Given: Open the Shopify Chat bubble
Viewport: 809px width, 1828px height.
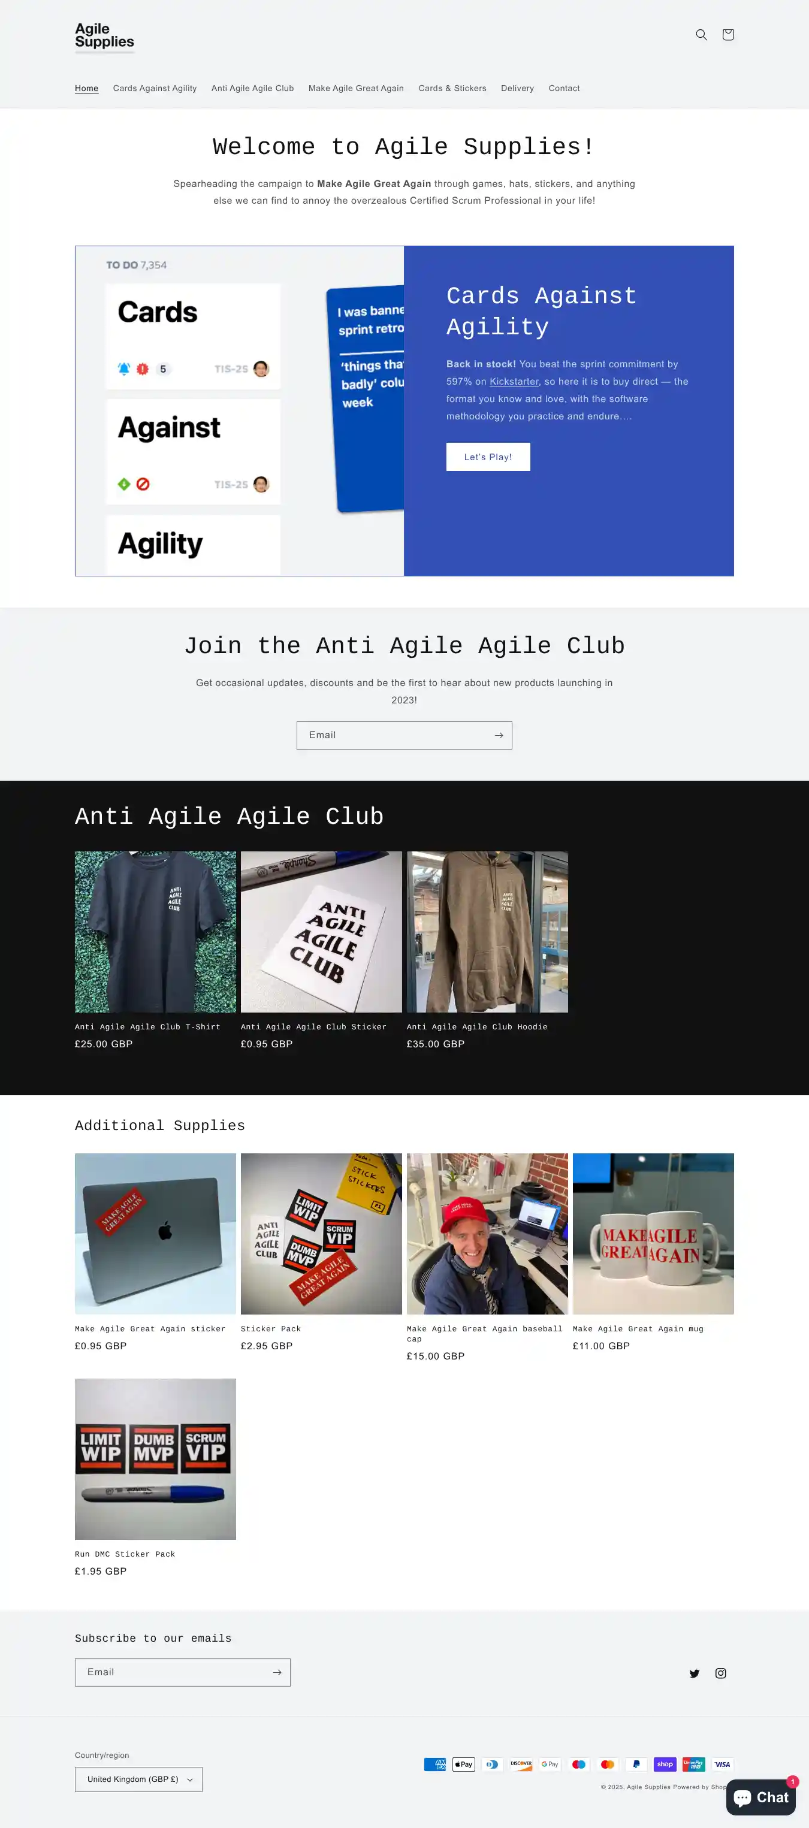Looking at the screenshot, I should (760, 1797).
